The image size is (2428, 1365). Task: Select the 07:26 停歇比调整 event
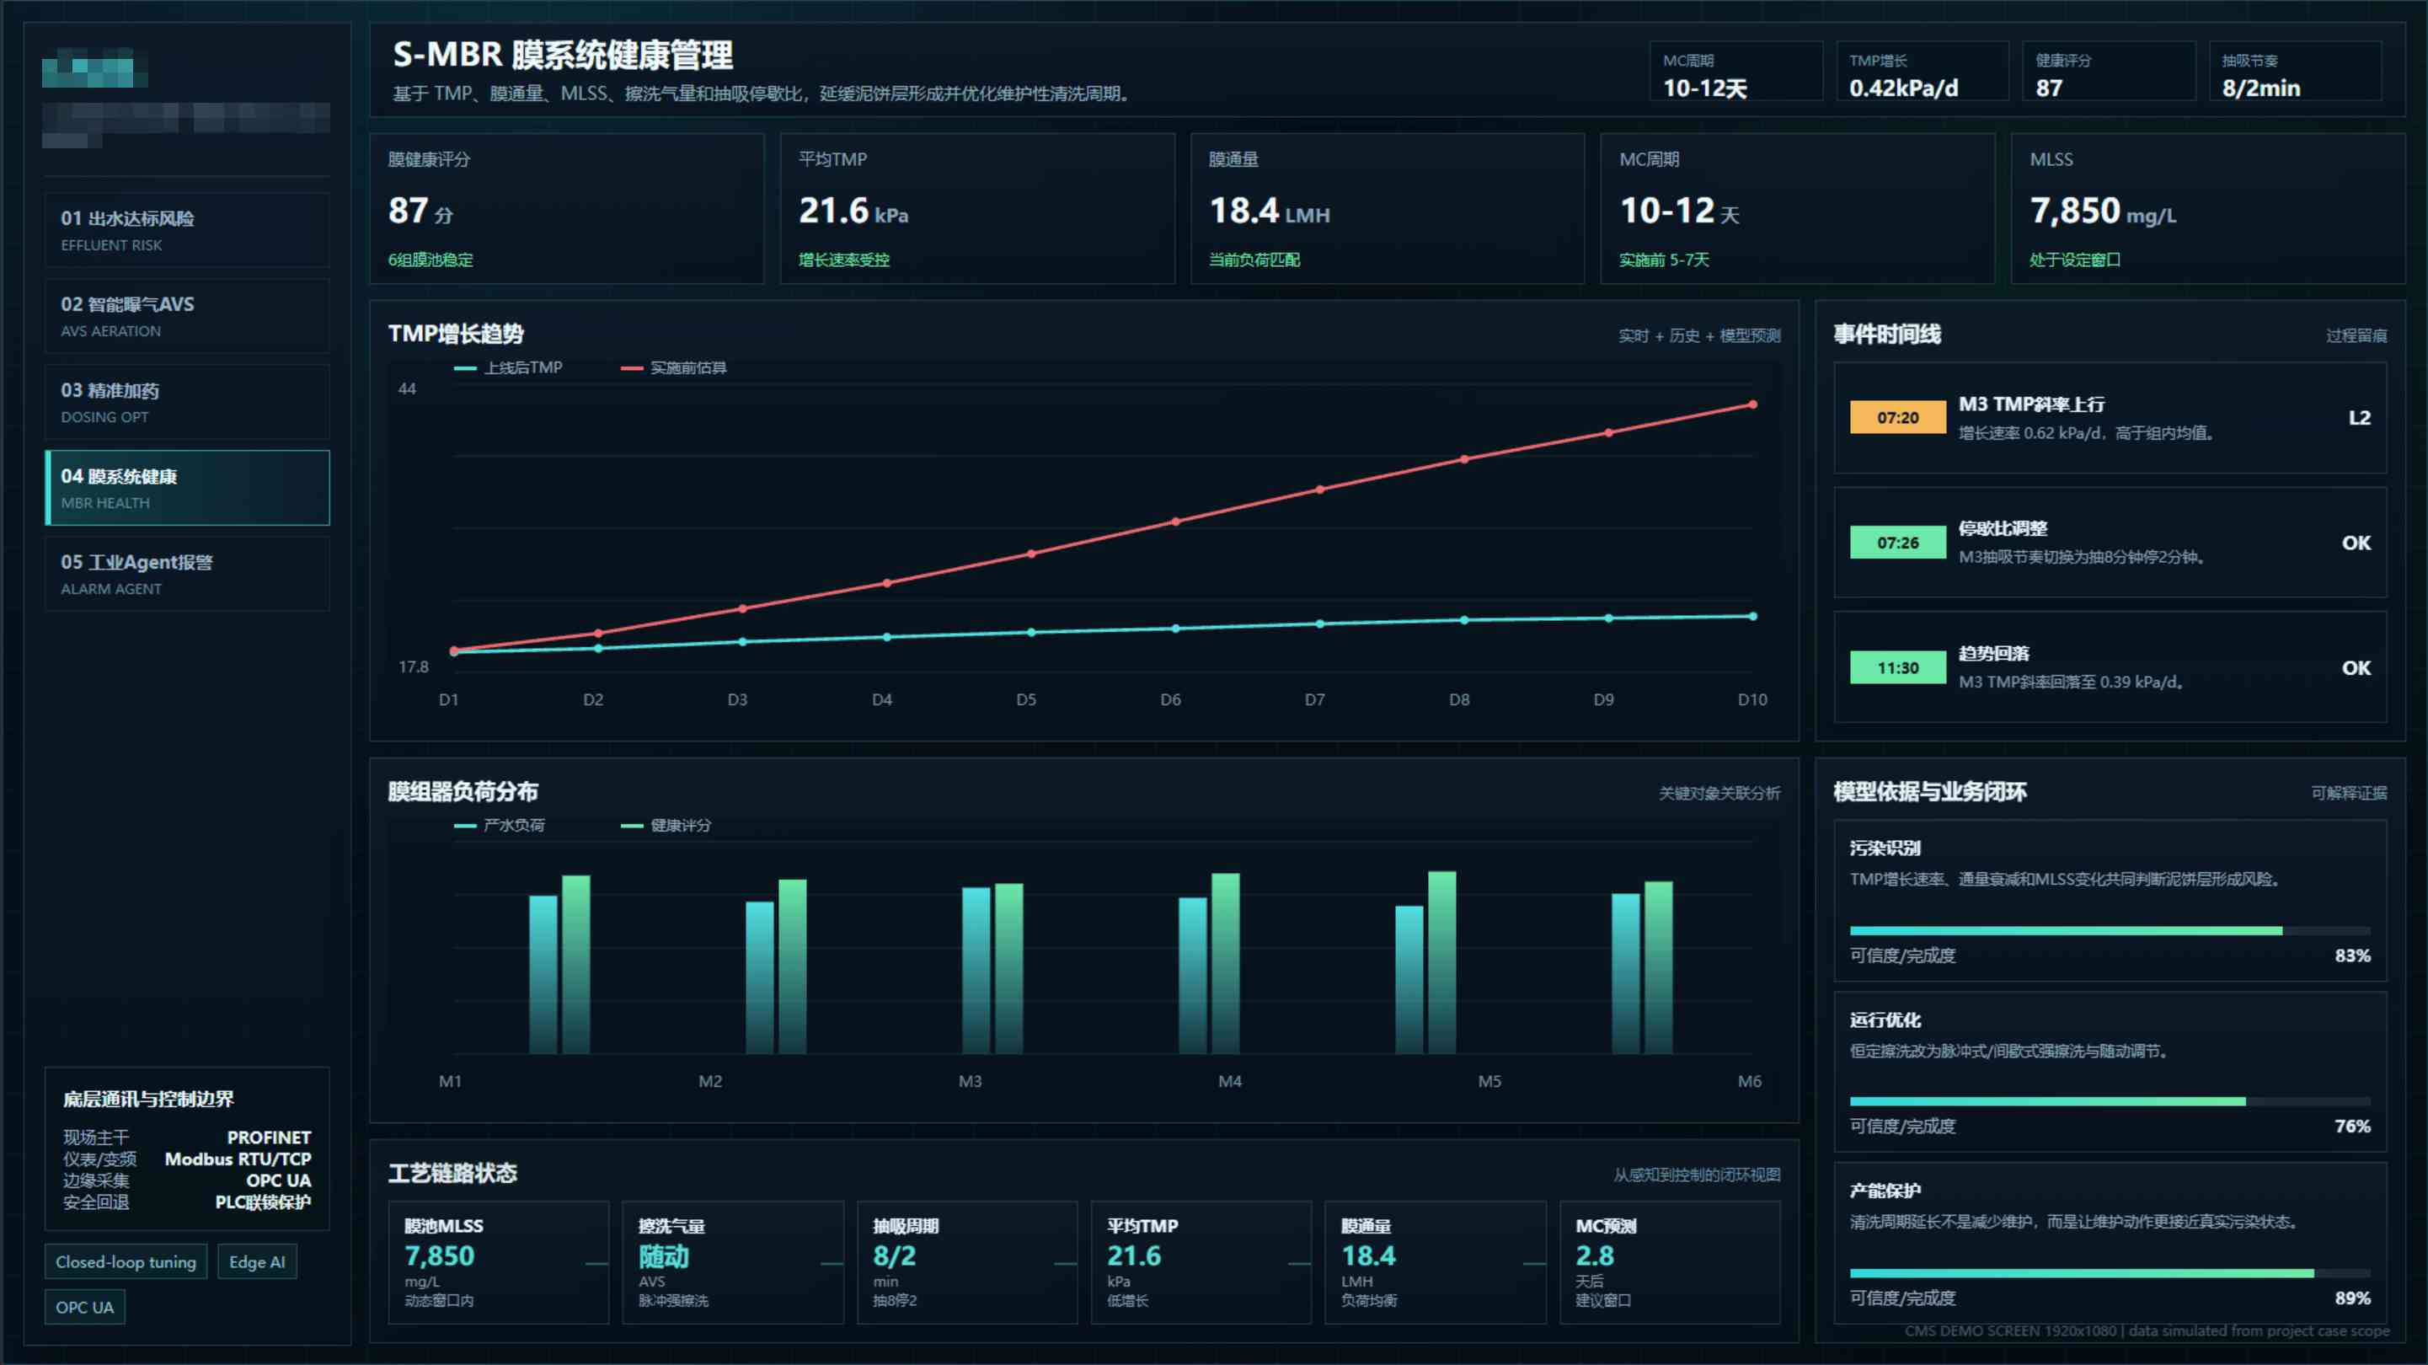(2110, 542)
